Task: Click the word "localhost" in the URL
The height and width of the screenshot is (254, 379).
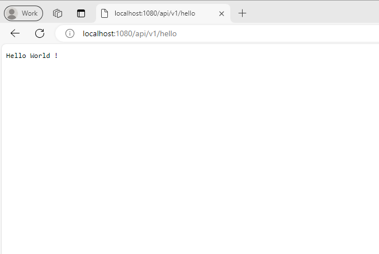Action: (98, 33)
